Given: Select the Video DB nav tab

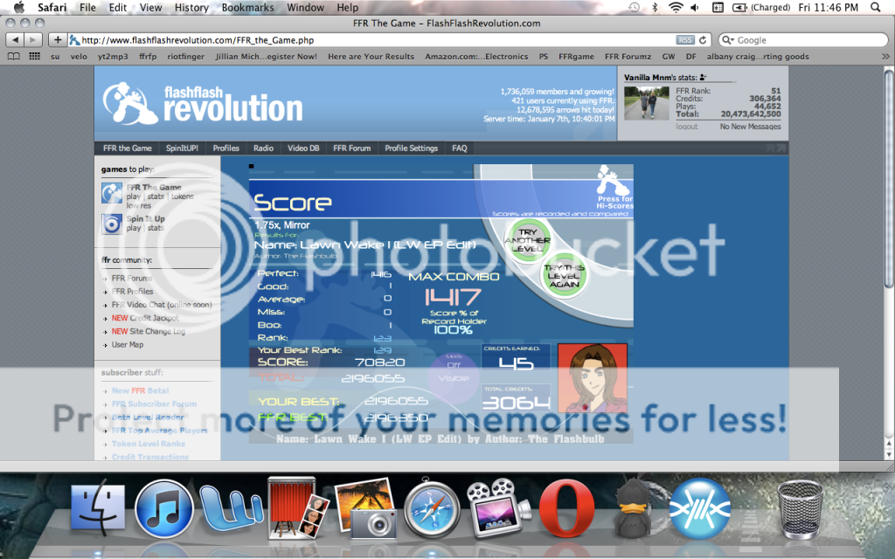Looking at the screenshot, I should tap(303, 148).
